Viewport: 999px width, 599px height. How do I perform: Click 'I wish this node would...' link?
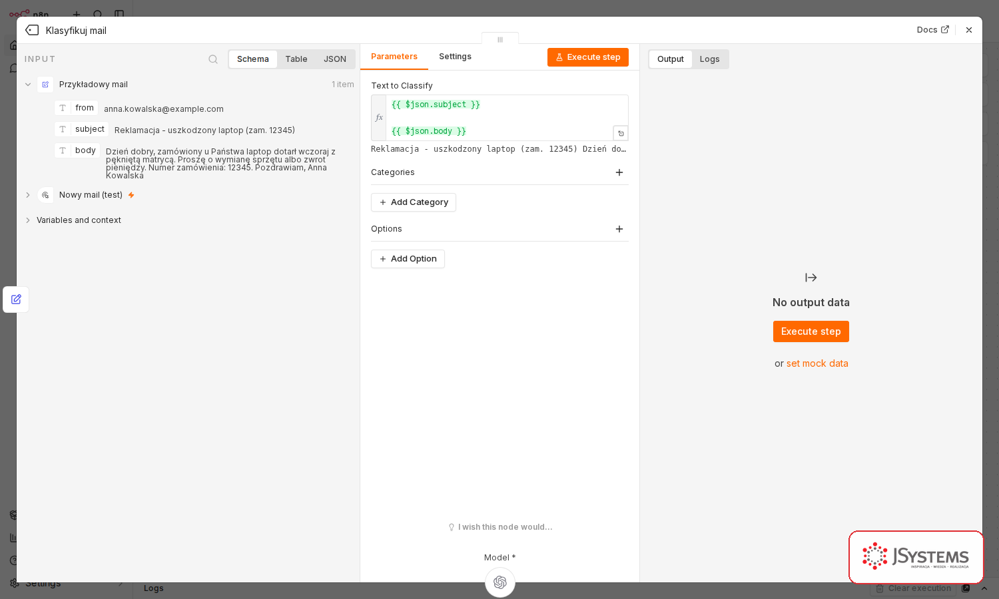coord(500,527)
